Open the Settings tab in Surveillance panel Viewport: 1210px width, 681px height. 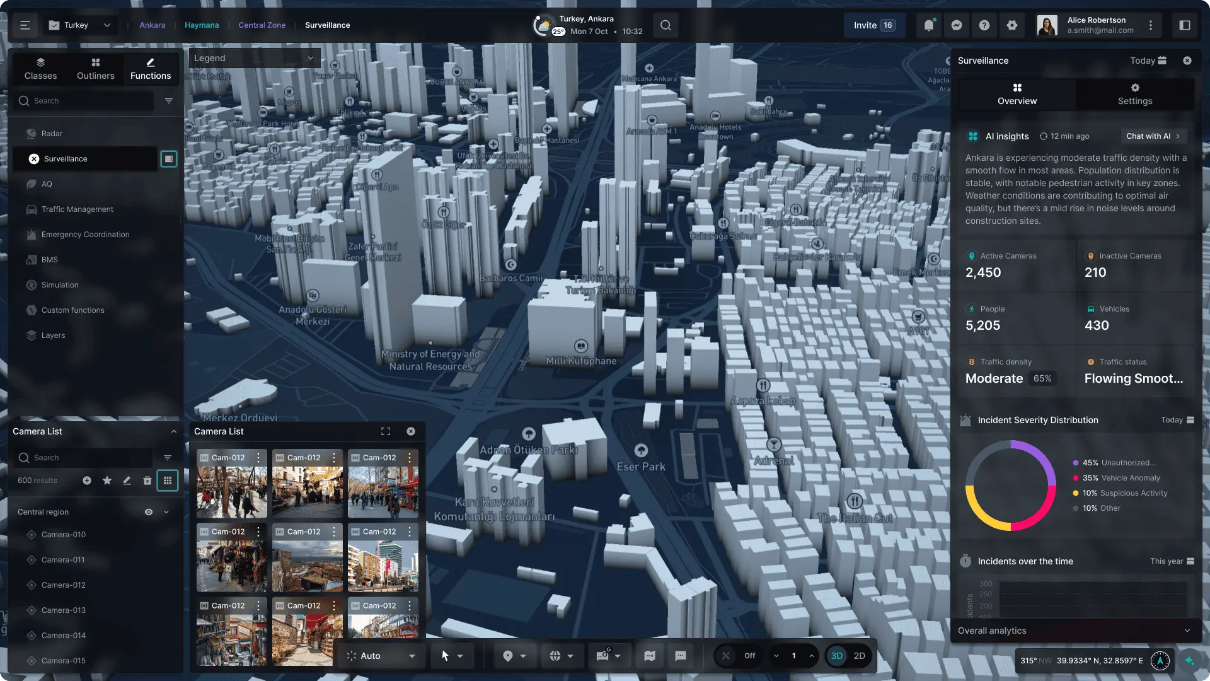1134,94
